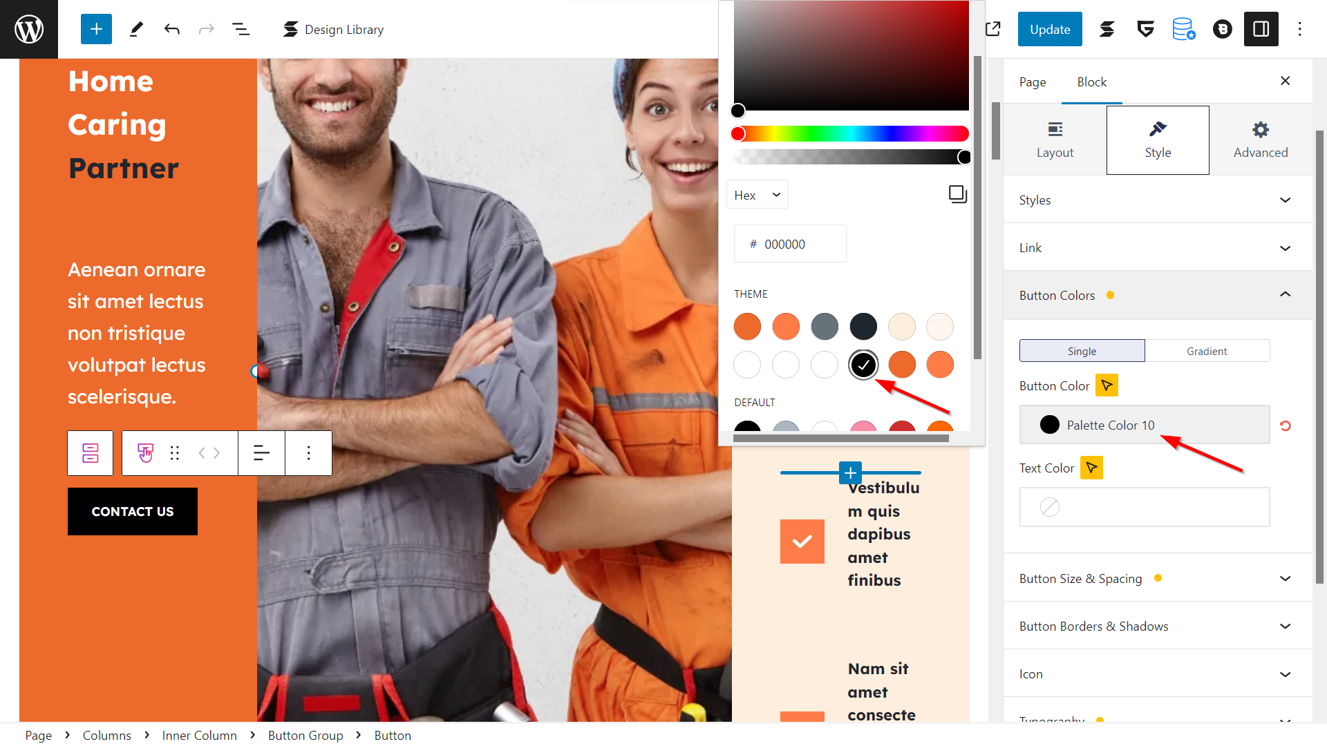This screenshot has height=746, width=1327.
Task: Toggle the Single button color option
Action: coord(1082,350)
